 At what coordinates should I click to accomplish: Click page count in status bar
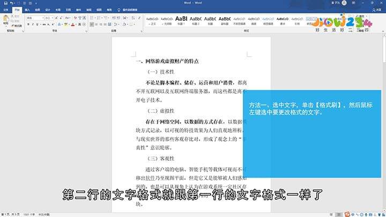coord(10,214)
